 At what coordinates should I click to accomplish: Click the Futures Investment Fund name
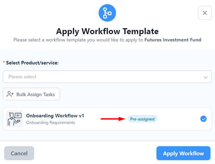pyautogui.click(x=173, y=40)
